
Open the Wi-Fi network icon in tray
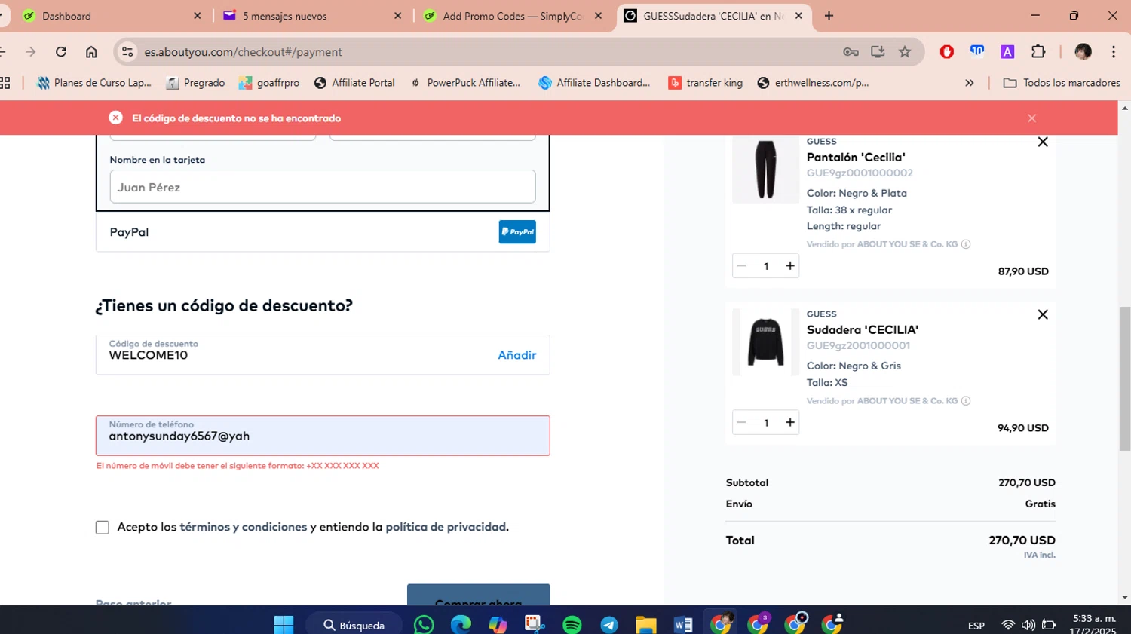1008,625
